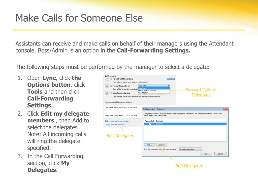Click the Add... button in Delegates dialog
Viewport: 258px width, 193px height.
(149, 145)
